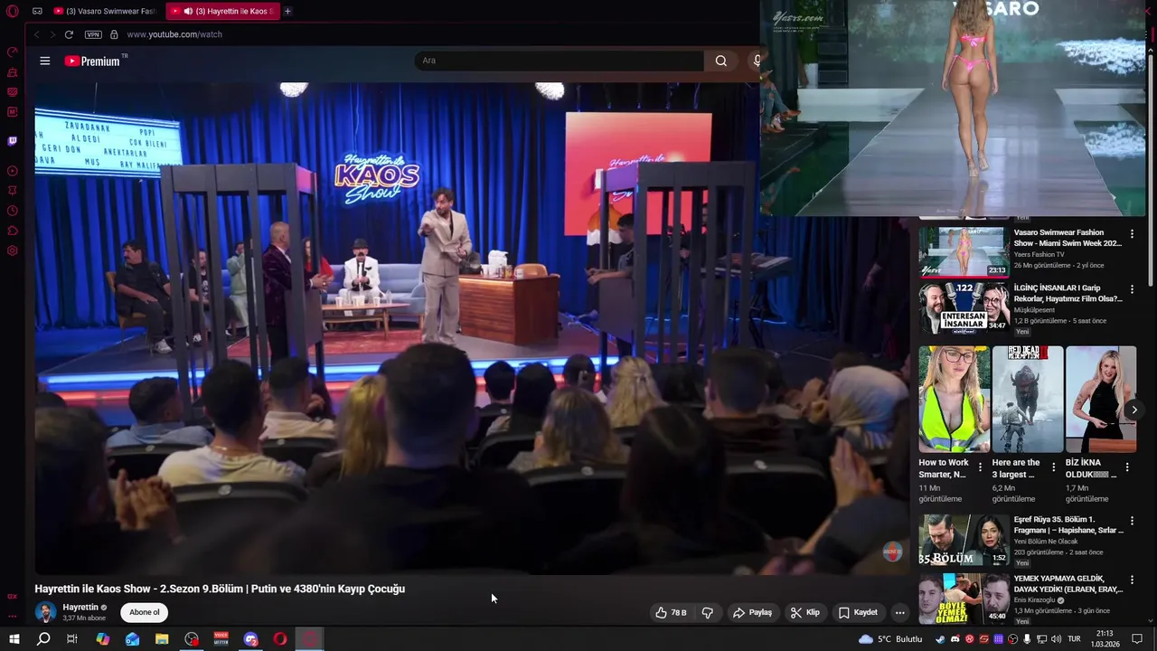Open options for İLGİNÇ İNSANLAR video
This screenshot has width=1157, height=651.
[1132, 289]
